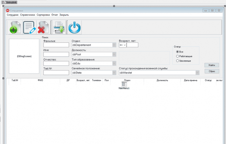Image resolution: width=226 pixels, height=144 pixels.
Task: Select the Все status radio button
Action: click(x=177, y=51)
